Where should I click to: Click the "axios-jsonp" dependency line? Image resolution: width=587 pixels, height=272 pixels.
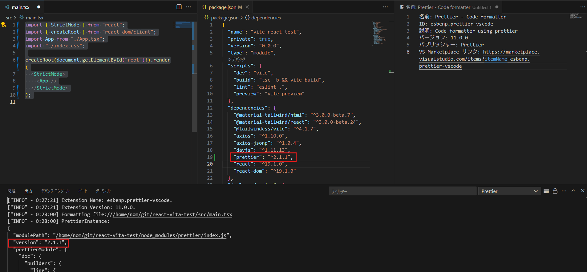coord(267,143)
